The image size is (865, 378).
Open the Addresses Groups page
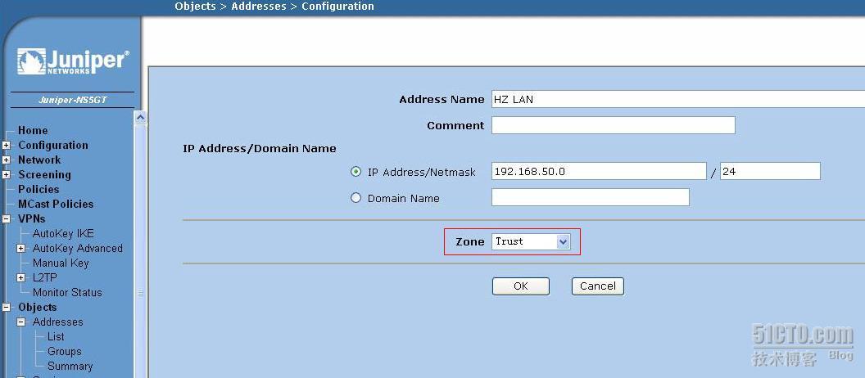click(x=64, y=351)
